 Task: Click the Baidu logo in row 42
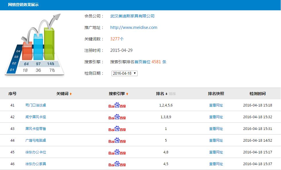pos(117,117)
